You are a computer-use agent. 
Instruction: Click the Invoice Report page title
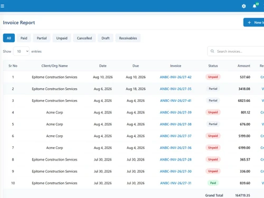[x=19, y=23]
